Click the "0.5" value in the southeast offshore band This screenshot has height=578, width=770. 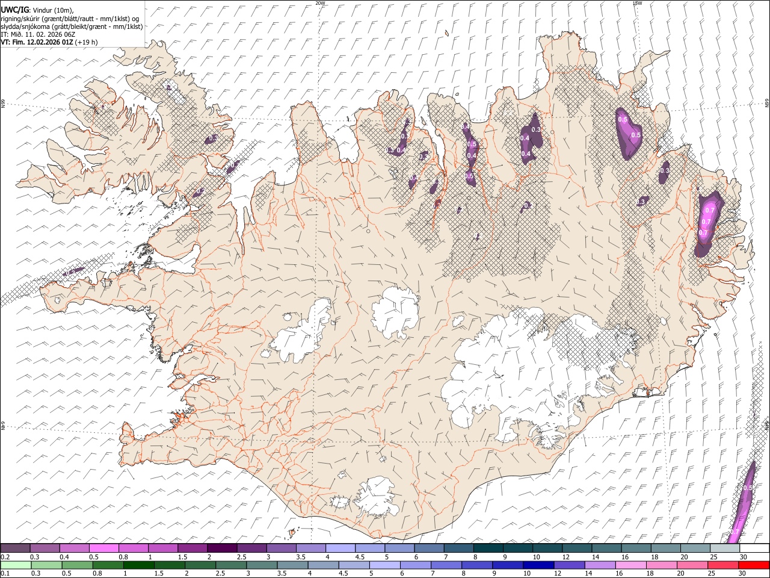coord(748,488)
